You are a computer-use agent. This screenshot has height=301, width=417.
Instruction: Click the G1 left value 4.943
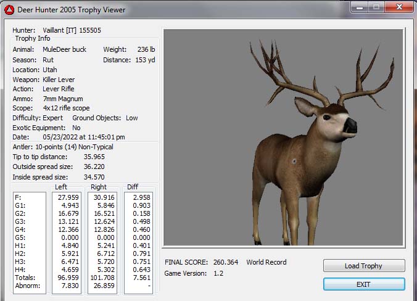pyautogui.click(x=70, y=205)
